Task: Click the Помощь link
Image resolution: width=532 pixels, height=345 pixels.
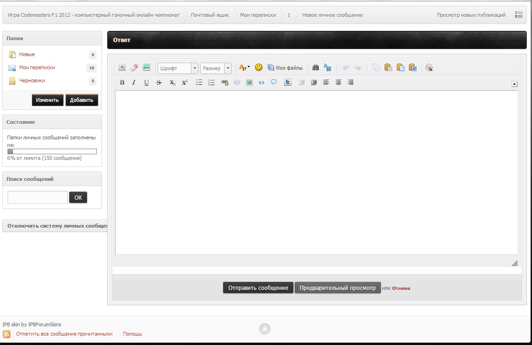Action: (132, 334)
